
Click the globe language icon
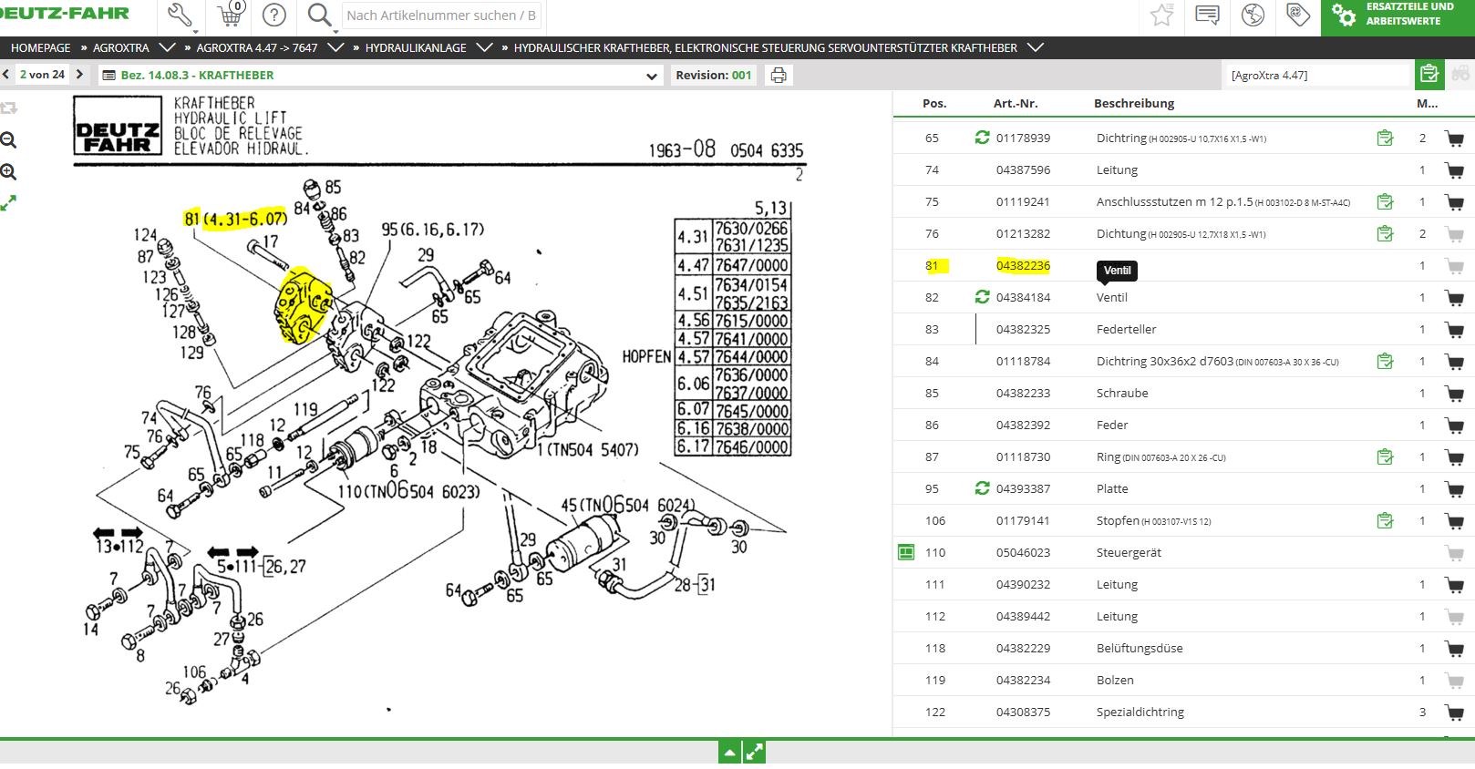tap(1253, 15)
